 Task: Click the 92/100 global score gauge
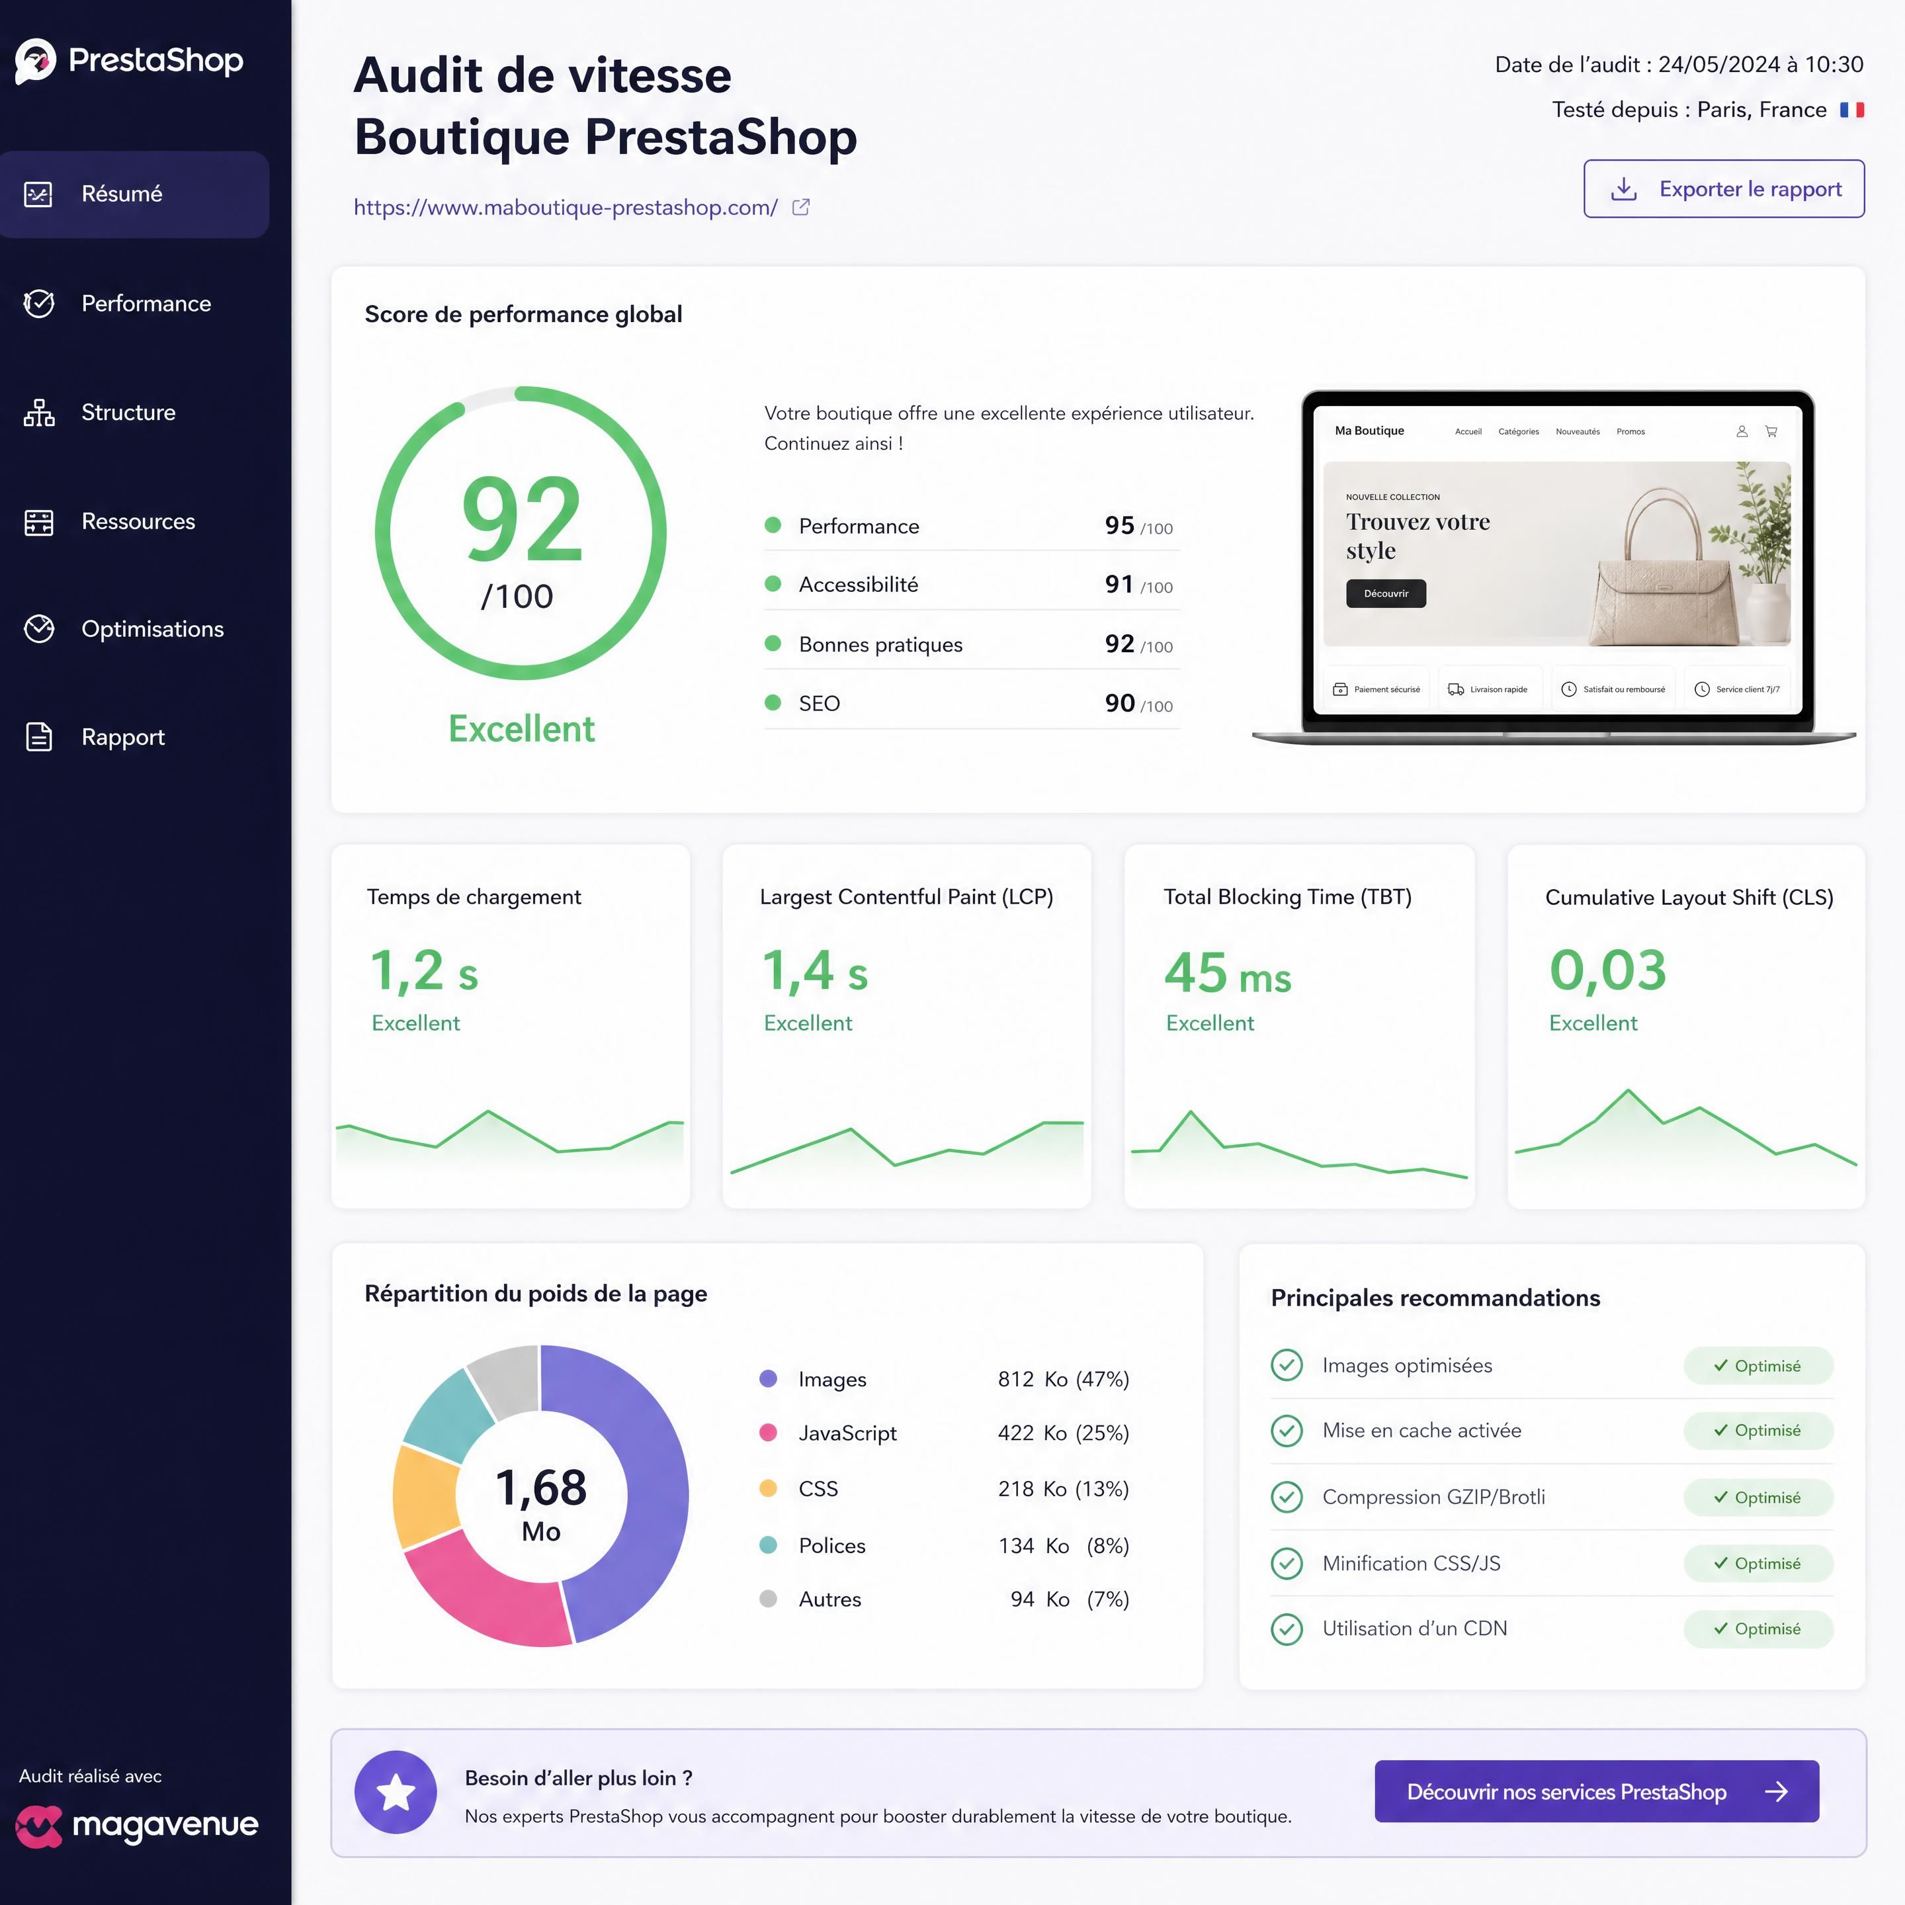521,532
